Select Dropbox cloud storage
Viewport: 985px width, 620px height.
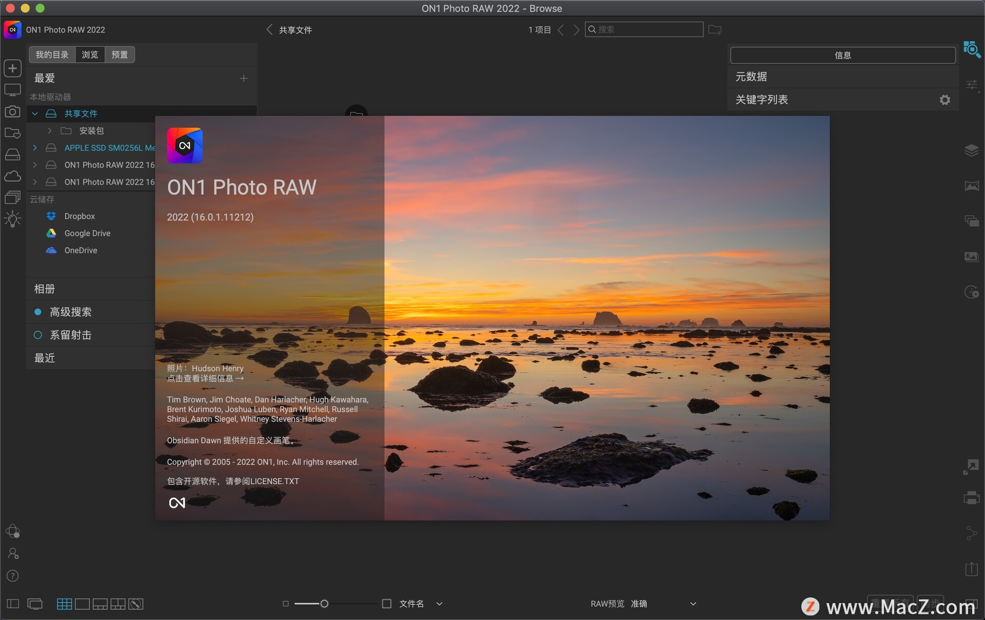pyautogui.click(x=80, y=216)
